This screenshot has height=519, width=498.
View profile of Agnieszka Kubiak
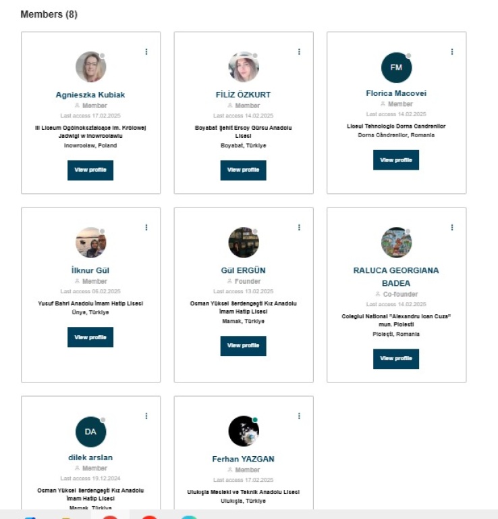[x=90, y=170]
